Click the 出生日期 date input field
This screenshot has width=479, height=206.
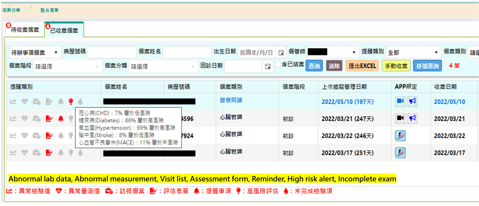[x=256, y=52]
